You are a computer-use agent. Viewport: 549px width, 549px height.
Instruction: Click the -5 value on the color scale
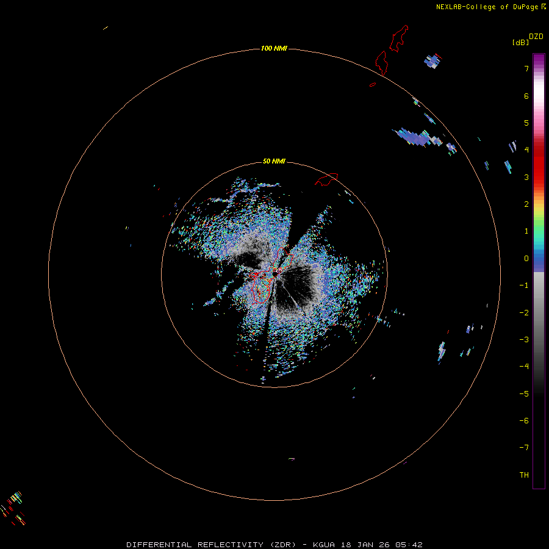(x=524, y=394)
